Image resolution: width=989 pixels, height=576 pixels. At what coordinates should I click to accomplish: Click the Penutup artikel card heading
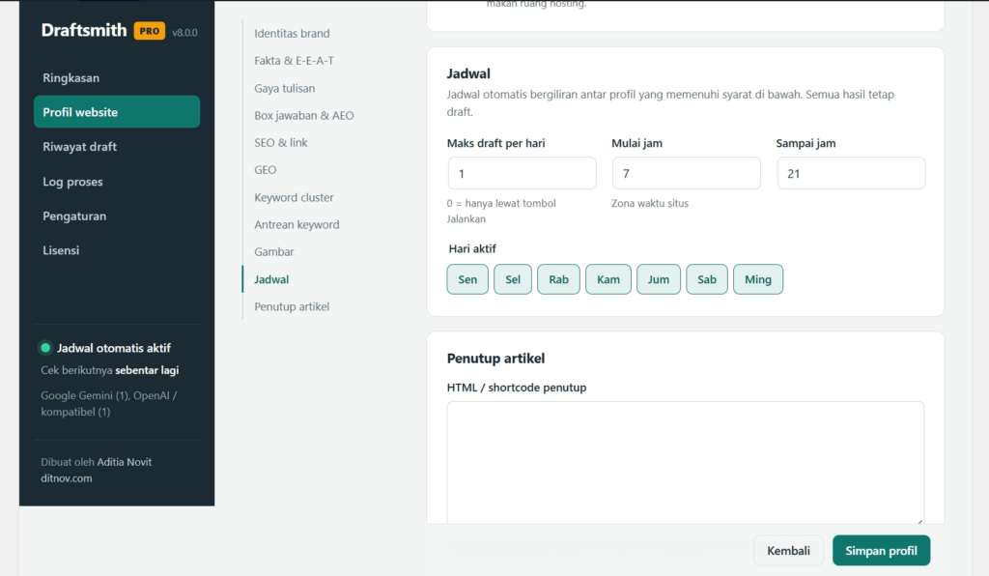pos(495,359)
